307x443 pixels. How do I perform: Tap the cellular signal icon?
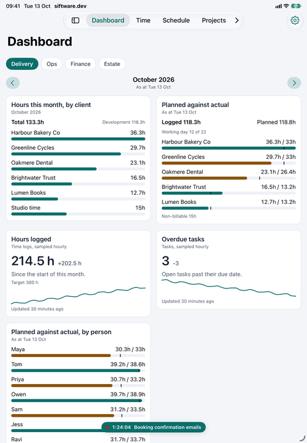(x=278, y=6)
